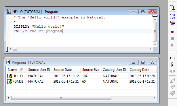
Task: Click editor horizontal scrollbar right arrow
Action: click(150, 49)
